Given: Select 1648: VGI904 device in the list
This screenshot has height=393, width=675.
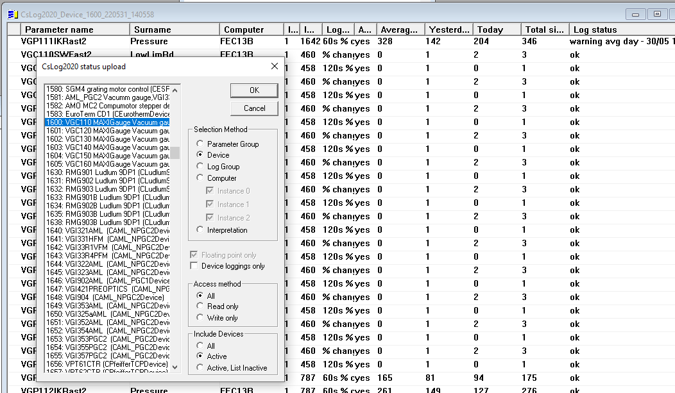Looking at the screenshot, I should (x=107, y=297).
